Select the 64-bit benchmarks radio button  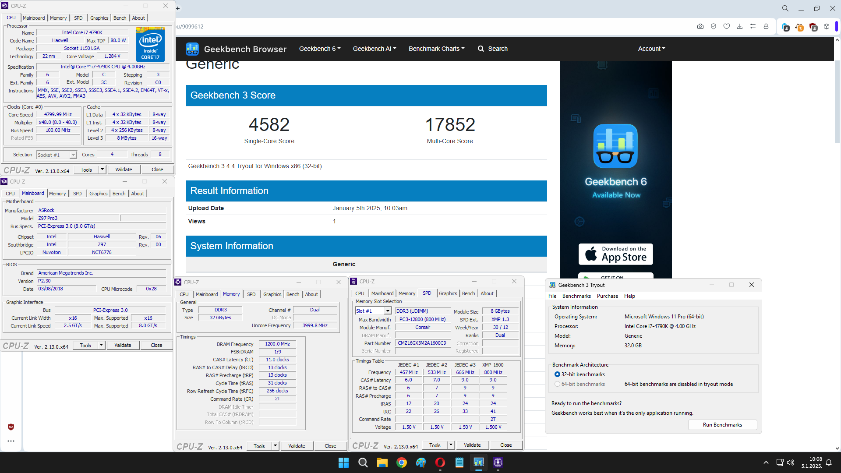[x=557, y=384]
